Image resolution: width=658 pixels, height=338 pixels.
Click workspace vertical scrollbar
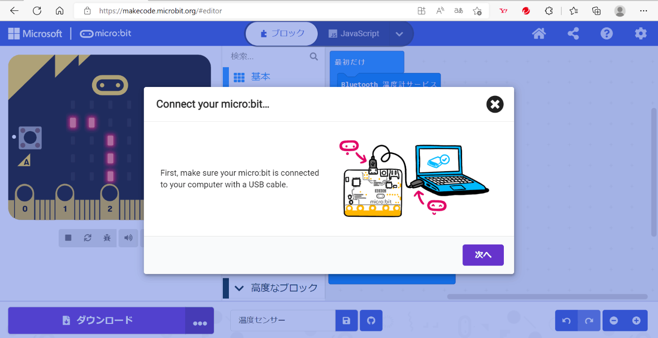click(654, 172)
